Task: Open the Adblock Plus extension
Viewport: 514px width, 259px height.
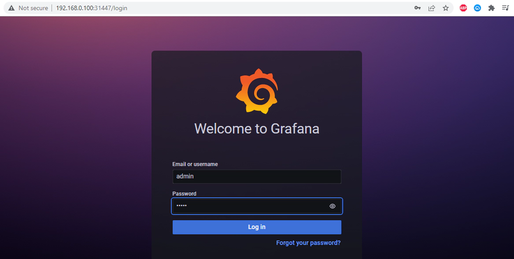Action: tap(463, 8)
